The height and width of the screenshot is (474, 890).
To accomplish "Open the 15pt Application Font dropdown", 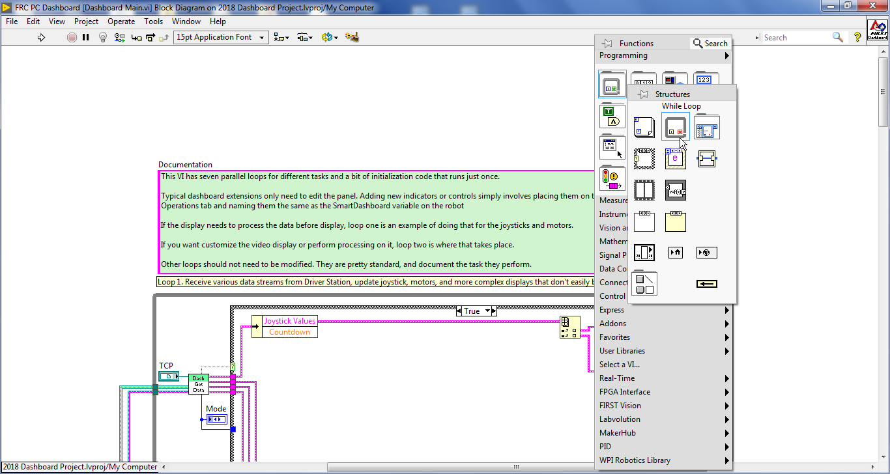I will (221, 37).
